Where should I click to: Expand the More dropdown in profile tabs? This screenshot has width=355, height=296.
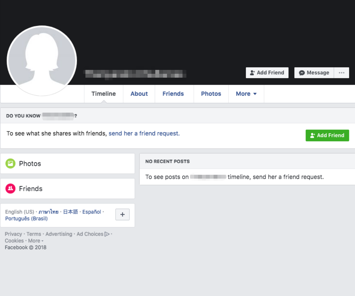click(246, 94)
